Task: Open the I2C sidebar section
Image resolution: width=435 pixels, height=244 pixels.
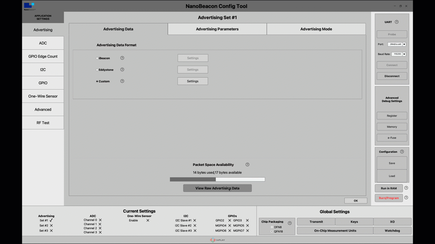Action: (x=43, y=70)
